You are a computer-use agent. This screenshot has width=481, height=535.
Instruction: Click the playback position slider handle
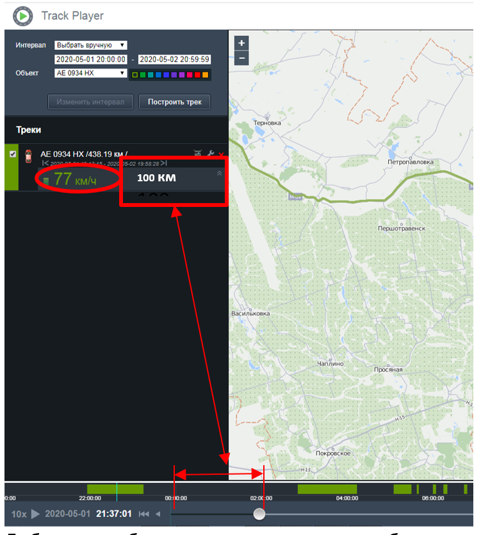259,514
